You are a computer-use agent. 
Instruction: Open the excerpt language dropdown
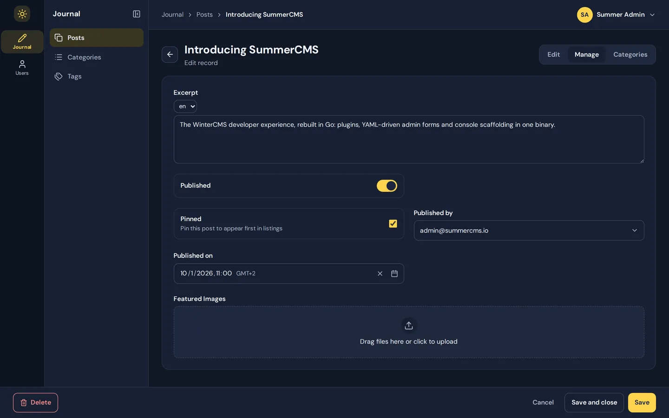click(x=185, y=106)
